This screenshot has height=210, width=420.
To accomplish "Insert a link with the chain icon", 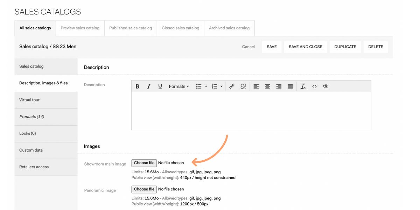I will coord(232,86).
